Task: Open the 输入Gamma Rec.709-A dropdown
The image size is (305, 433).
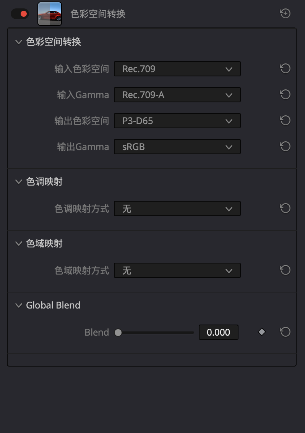Action: [x=177, y=95]
